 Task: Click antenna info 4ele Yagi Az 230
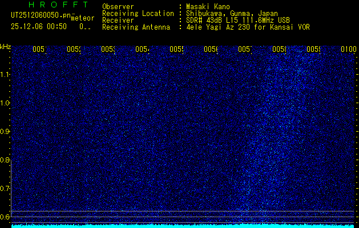point(217,27)
